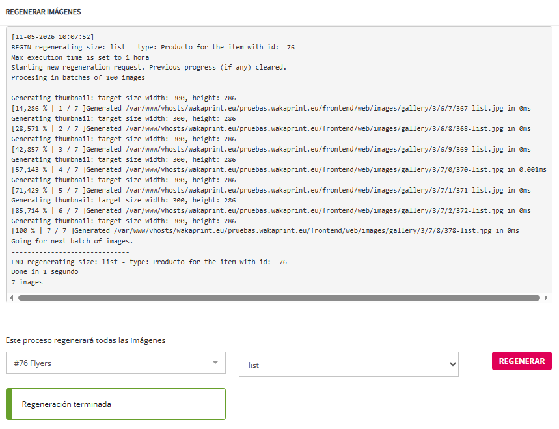Click the horizontal scrollbar thumb in log
This screenshot has height=429, width=559.
click(x=279, y=298)
